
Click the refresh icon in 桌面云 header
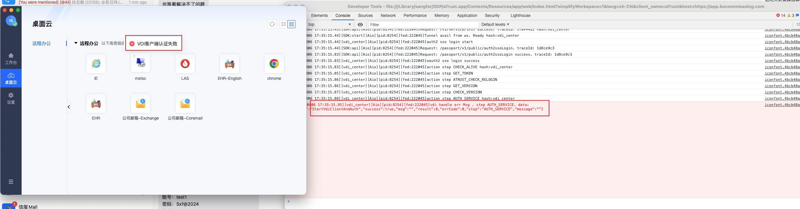tap(272, 24)
